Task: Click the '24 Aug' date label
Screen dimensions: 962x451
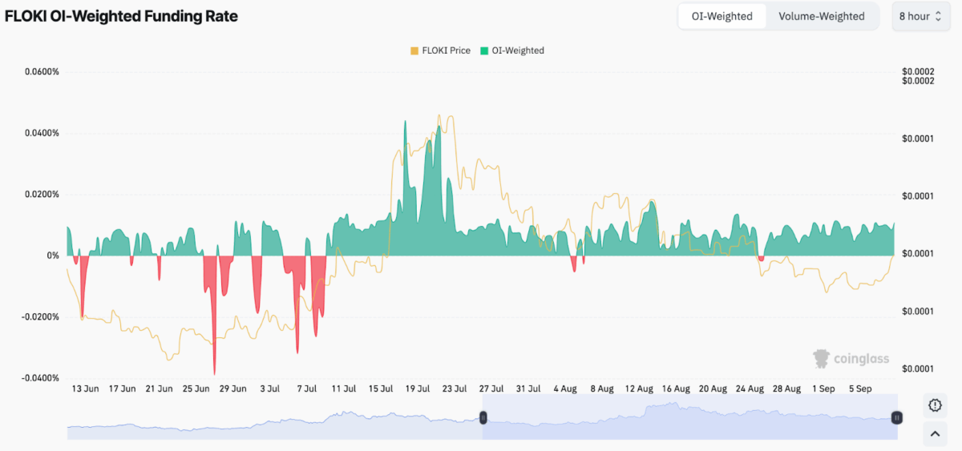Action: tap(750, 389)
